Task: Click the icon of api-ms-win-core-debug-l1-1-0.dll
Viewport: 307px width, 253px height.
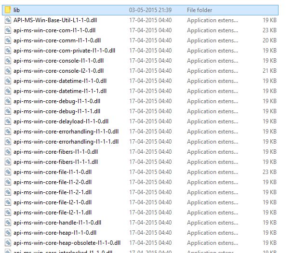Action: (8, 101)
